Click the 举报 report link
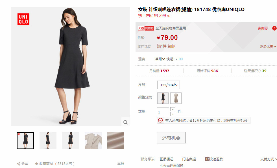 [x=121, y=163]
